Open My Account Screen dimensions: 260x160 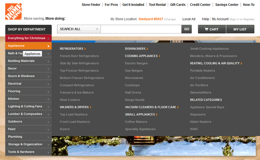tap(220, 19)
